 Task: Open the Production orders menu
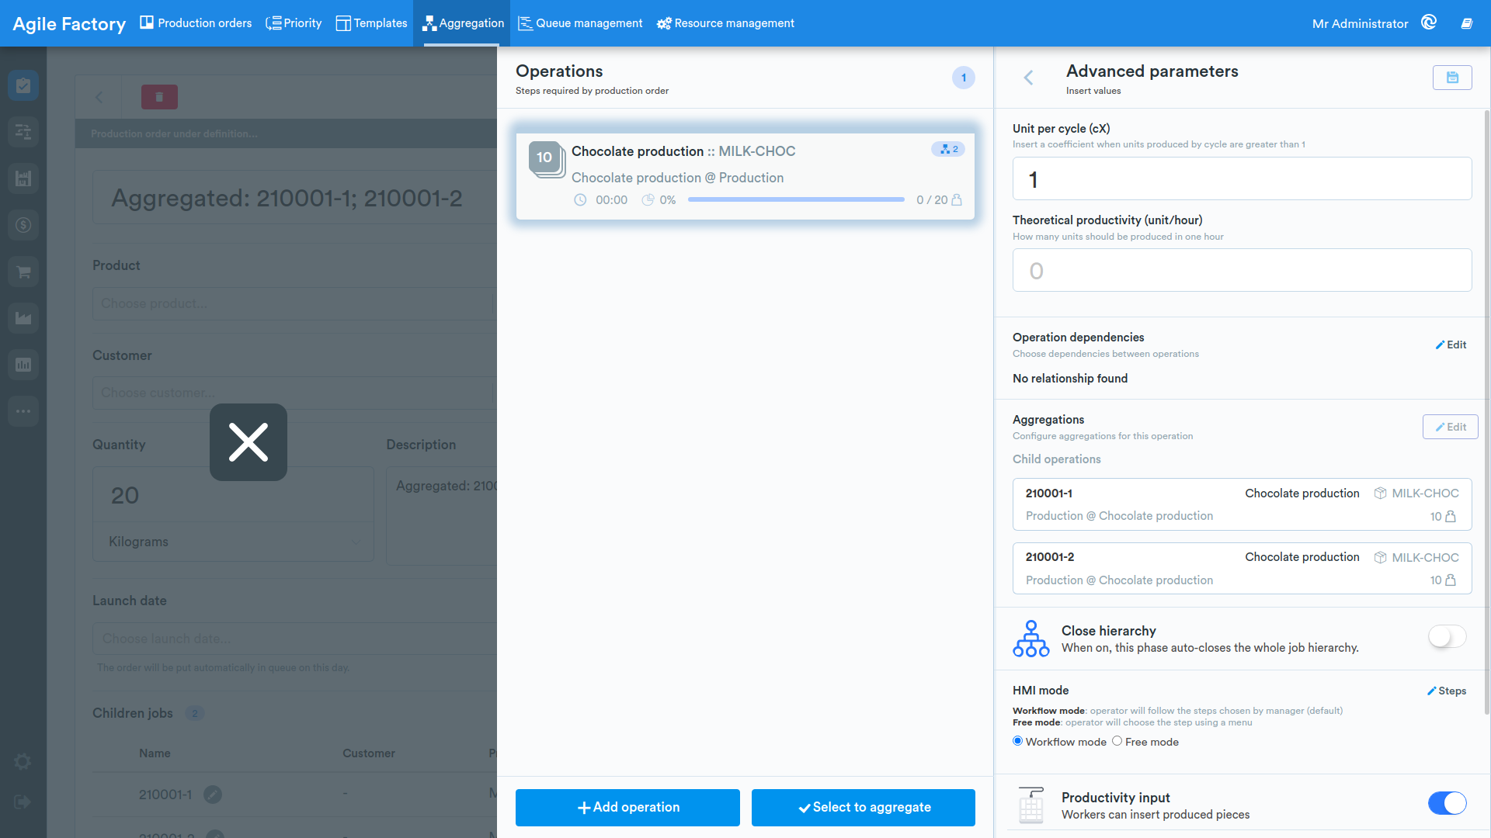pos(196,23)
